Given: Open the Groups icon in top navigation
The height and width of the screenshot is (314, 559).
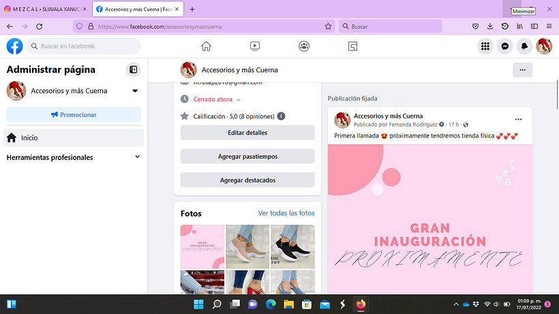Looking at the screenshot, I should (x=304, y=46).
